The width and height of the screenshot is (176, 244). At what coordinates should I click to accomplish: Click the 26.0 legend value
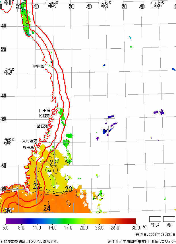[115, 228]
